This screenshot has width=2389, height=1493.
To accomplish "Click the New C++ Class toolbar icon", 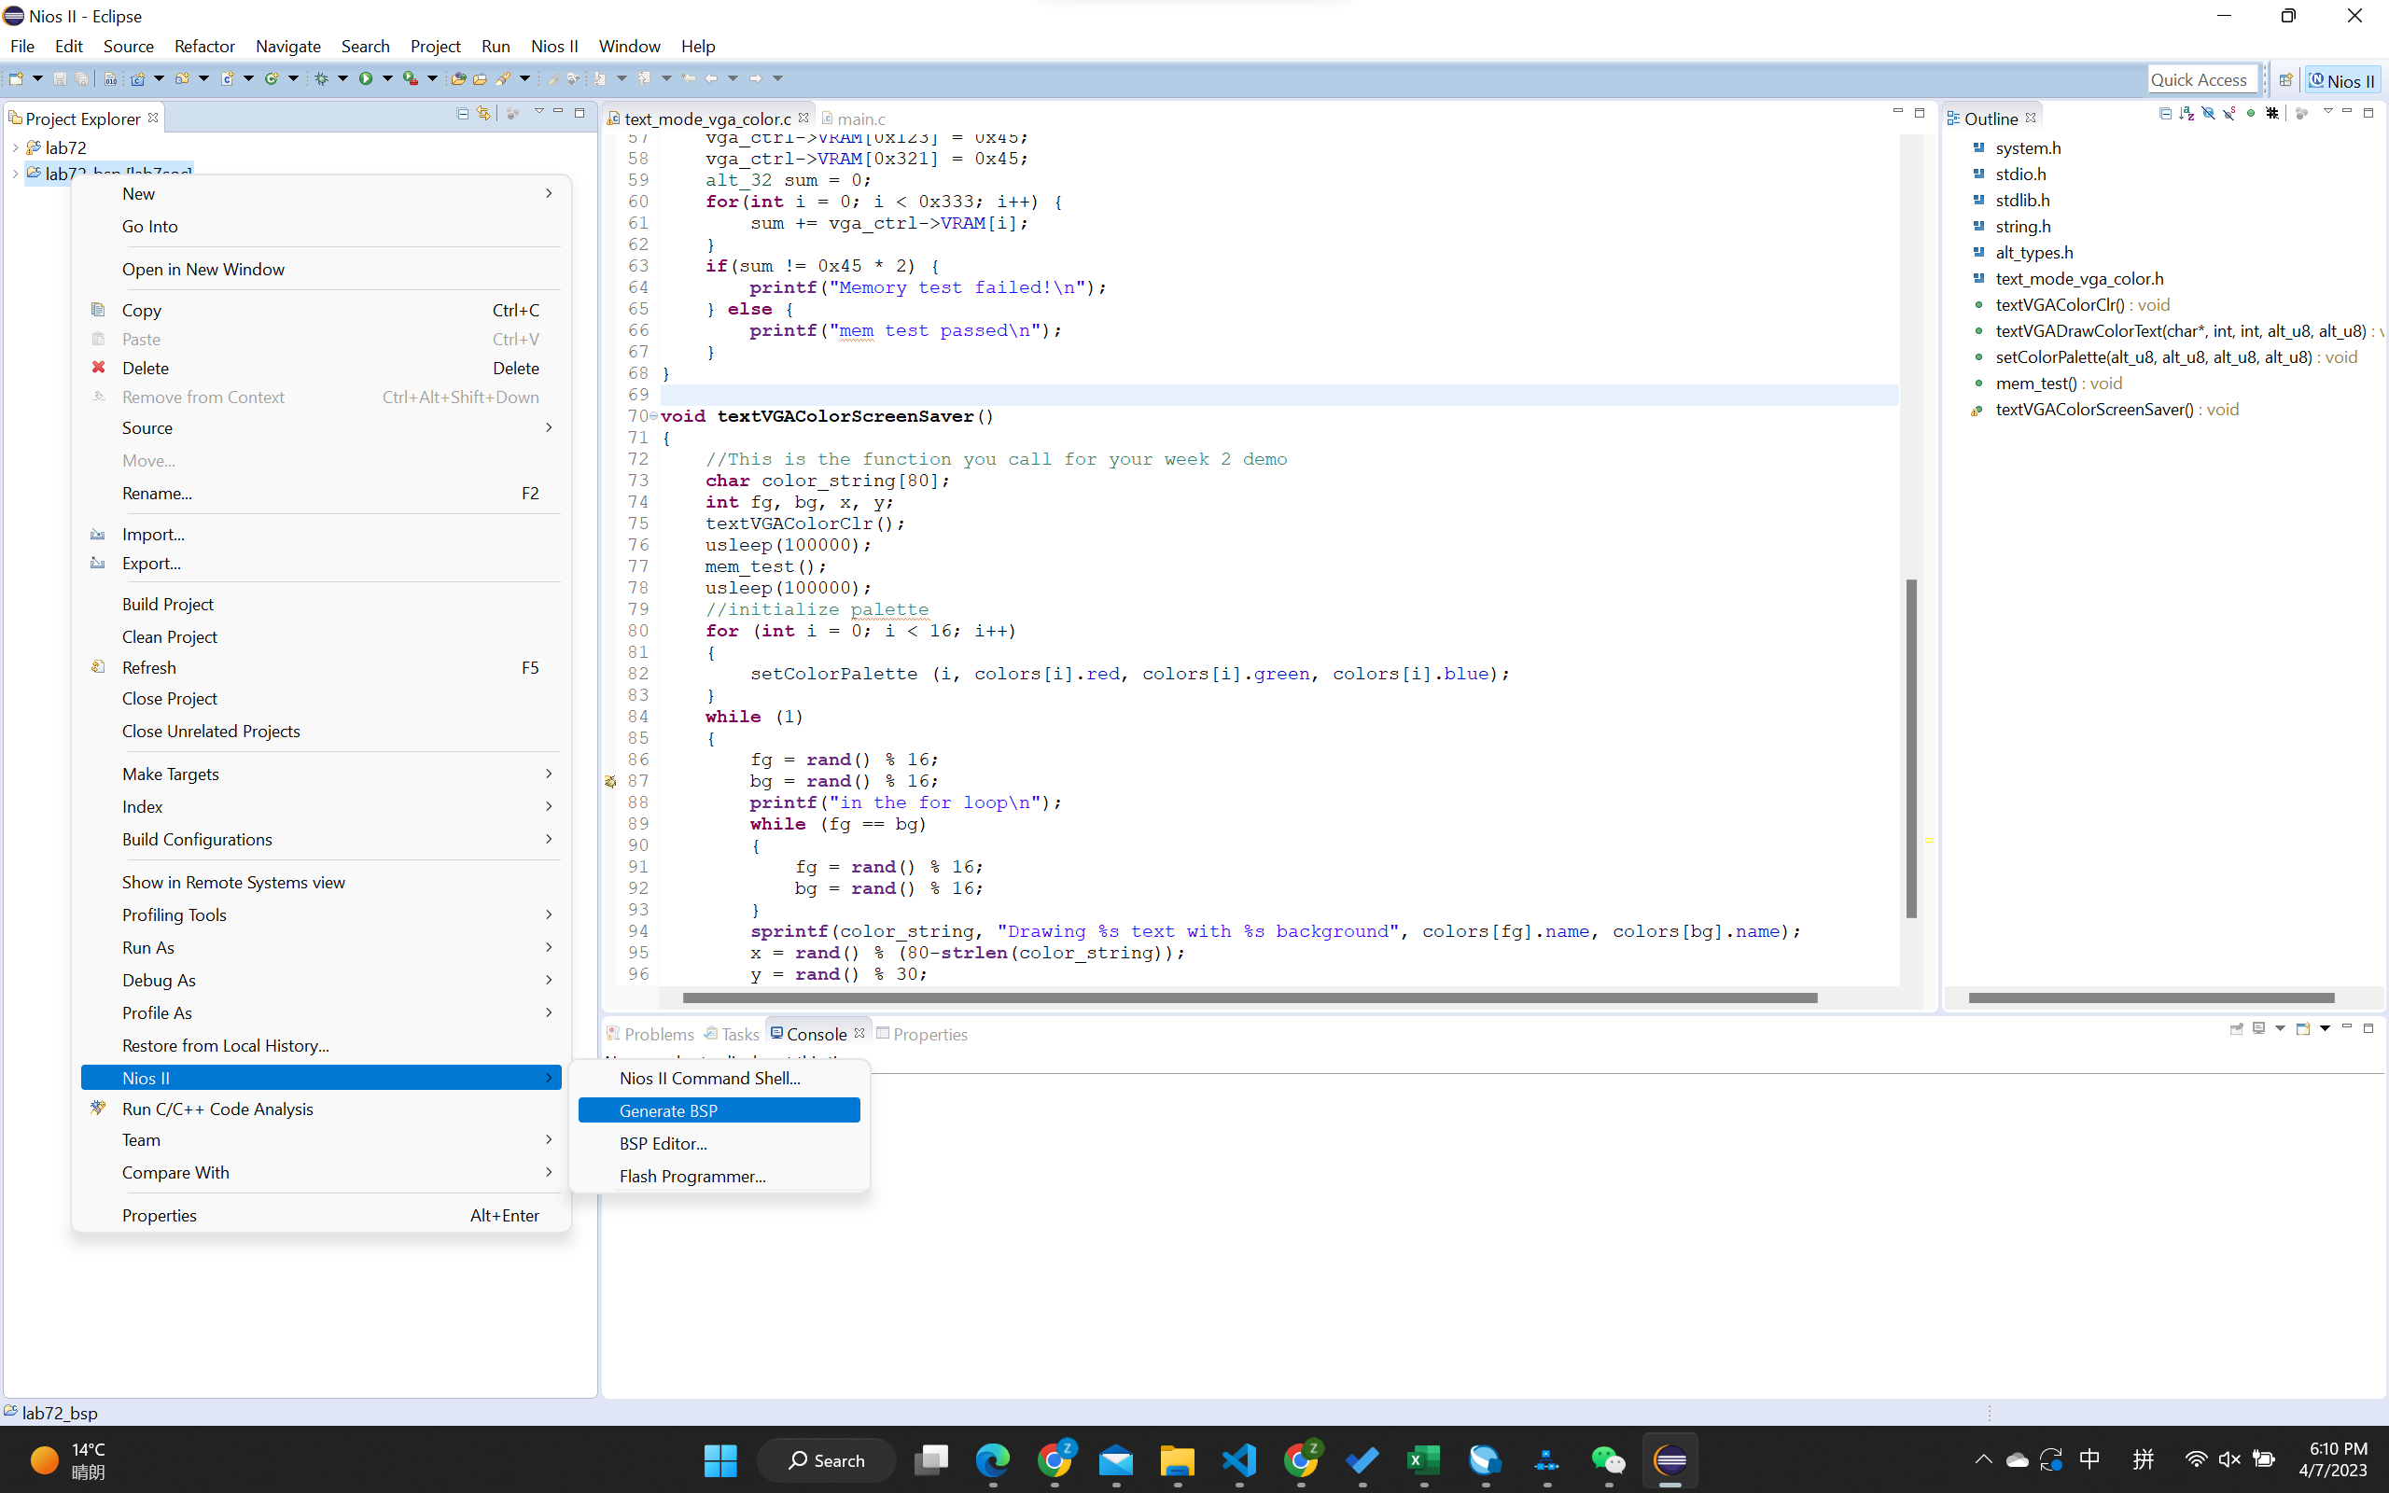I will pos(272,79).
